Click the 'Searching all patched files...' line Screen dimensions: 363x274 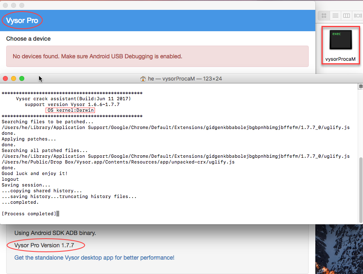(x=45, y=150)
